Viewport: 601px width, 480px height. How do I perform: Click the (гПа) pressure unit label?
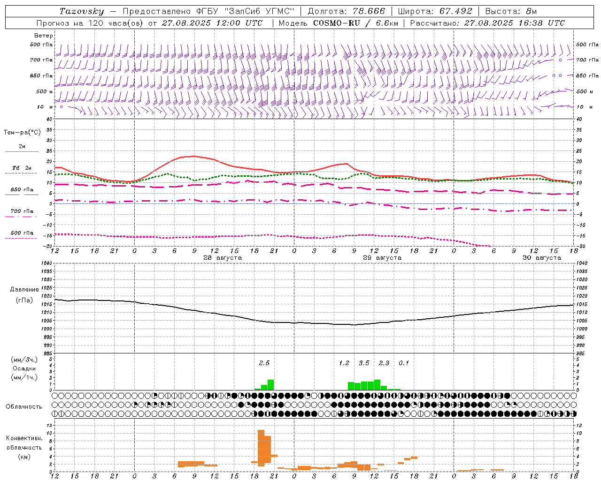pyautogui.click(x=24, y=300)
